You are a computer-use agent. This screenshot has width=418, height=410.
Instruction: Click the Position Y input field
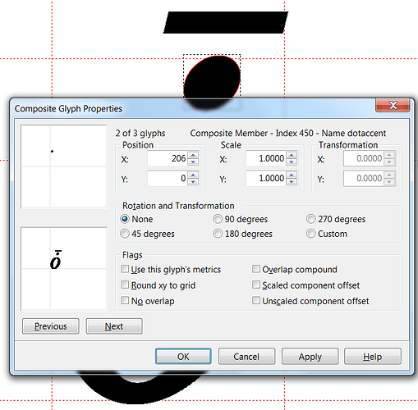[168, 179]
